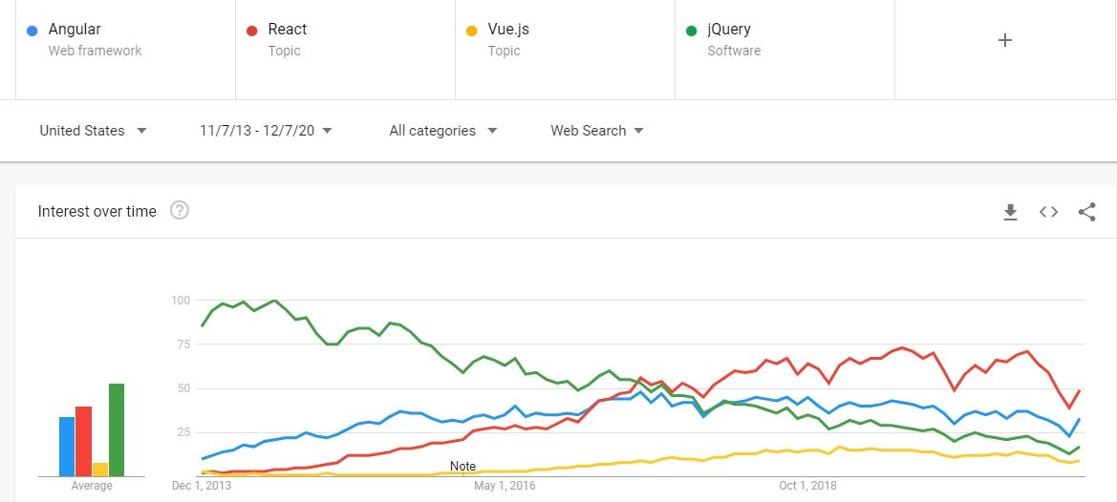The height and width of the screenshot is (502, 1117).
Task: Click the yellow Vue.js color dot
Action: tap(472, 31)
